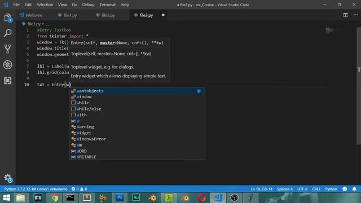Open the Source Control view
361x203 pixels.
click(x=7, y=49)
